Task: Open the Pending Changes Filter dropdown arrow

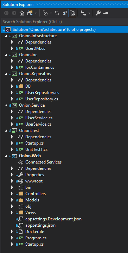Action: tap(51, 13)
